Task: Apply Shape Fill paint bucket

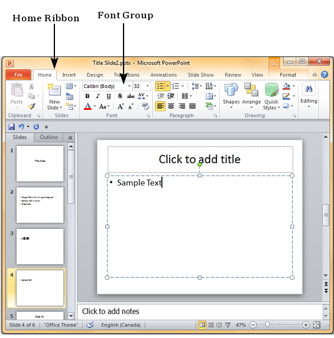Action: click(286, 86)
